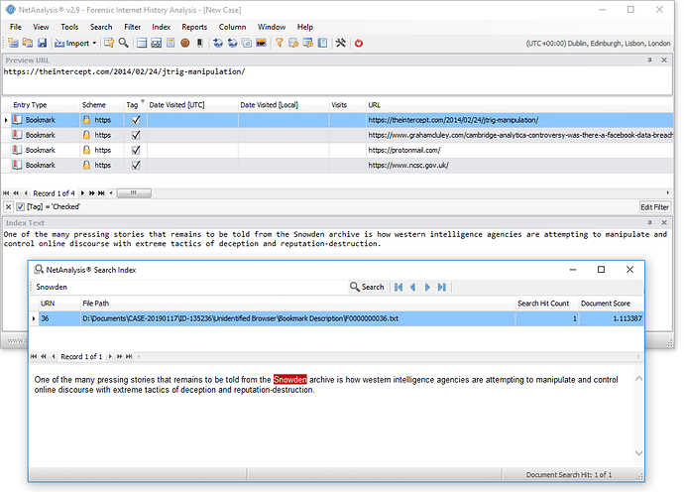This screenshot has height=492, width=684.
Task: Open the Search menu
Action: tap(101, 27)
